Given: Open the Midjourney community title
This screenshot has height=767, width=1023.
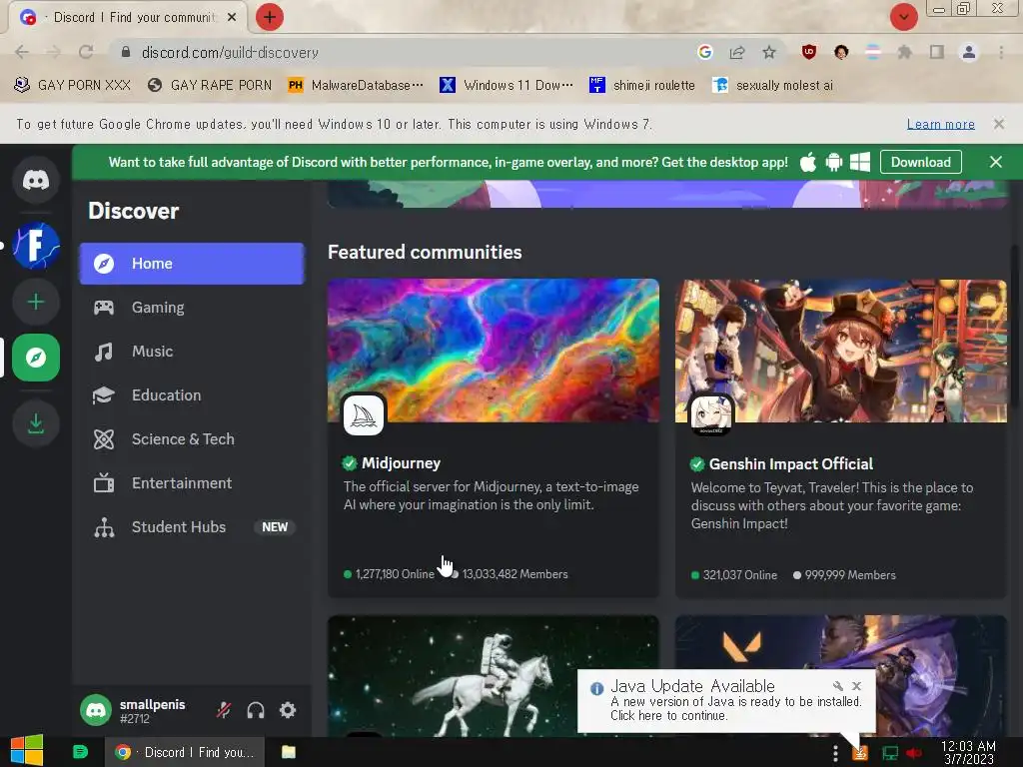Looking at the screenshot, I should tap(401, 463).
